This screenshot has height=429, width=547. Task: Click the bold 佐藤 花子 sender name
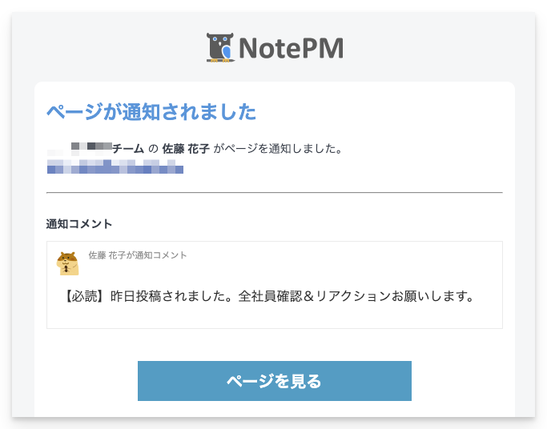(x=186, y=149)
